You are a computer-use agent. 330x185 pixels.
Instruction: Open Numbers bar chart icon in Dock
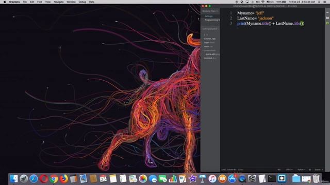point(173,179)
